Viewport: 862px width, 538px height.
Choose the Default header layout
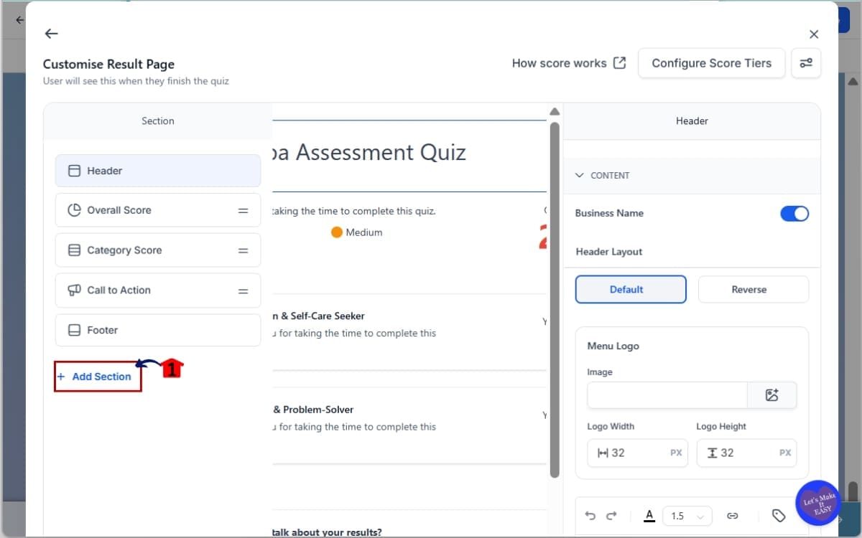point(631,290)
